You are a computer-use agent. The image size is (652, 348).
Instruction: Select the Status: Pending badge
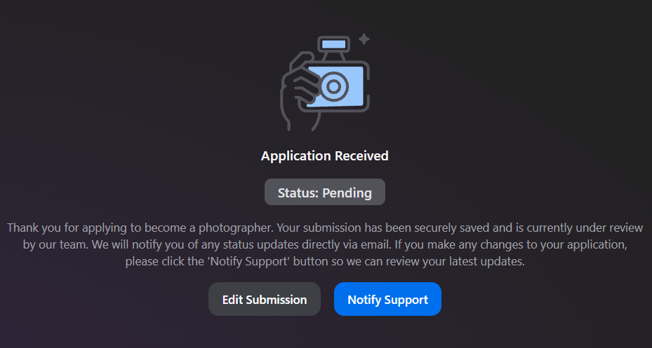click(x=325, y=192)
